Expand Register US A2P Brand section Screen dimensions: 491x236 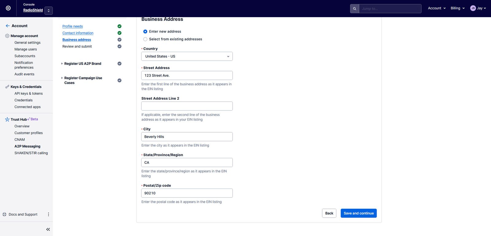click(81, 64)
